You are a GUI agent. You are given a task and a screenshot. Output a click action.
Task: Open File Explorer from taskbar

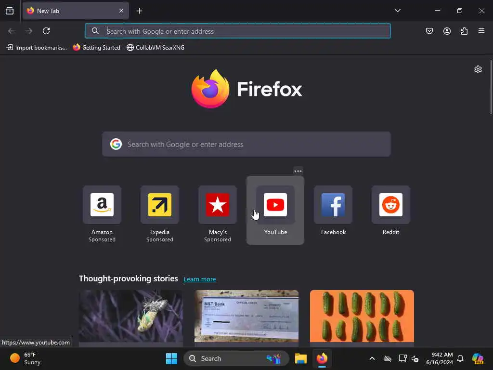click(x=300, y=358)
